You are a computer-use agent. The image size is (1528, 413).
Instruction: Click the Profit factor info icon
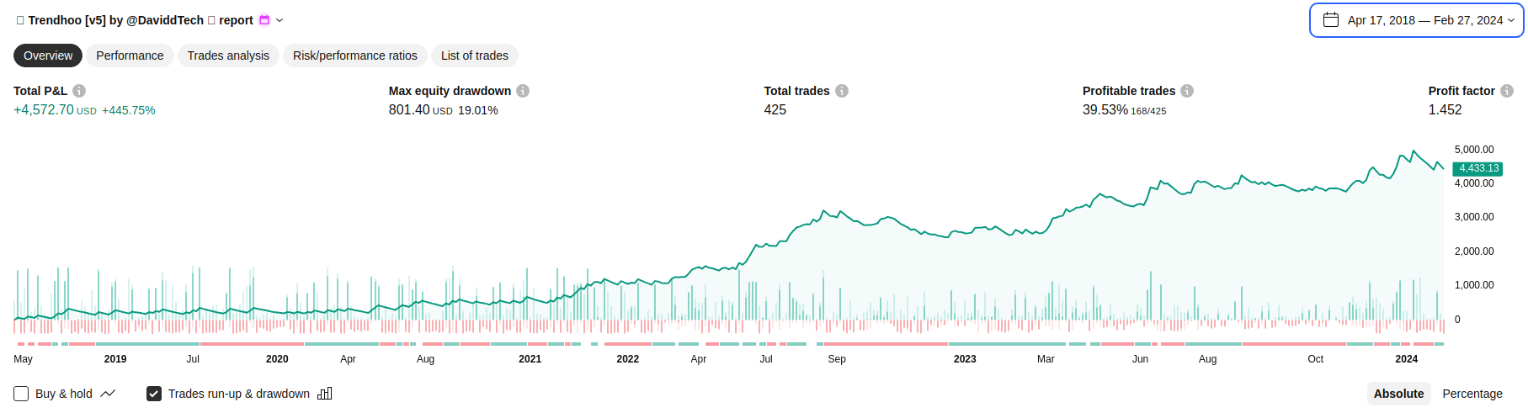1507,91
